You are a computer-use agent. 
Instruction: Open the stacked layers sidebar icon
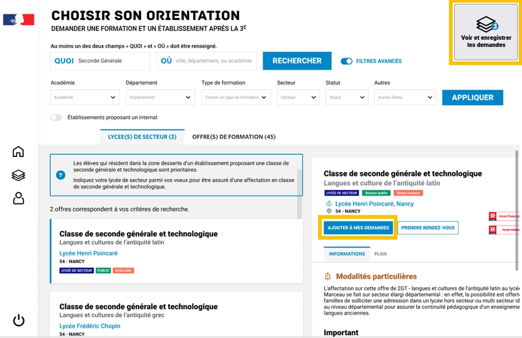click(18, 176)
